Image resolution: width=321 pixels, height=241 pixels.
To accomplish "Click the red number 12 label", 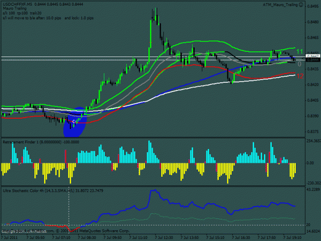I will (300, 77).
